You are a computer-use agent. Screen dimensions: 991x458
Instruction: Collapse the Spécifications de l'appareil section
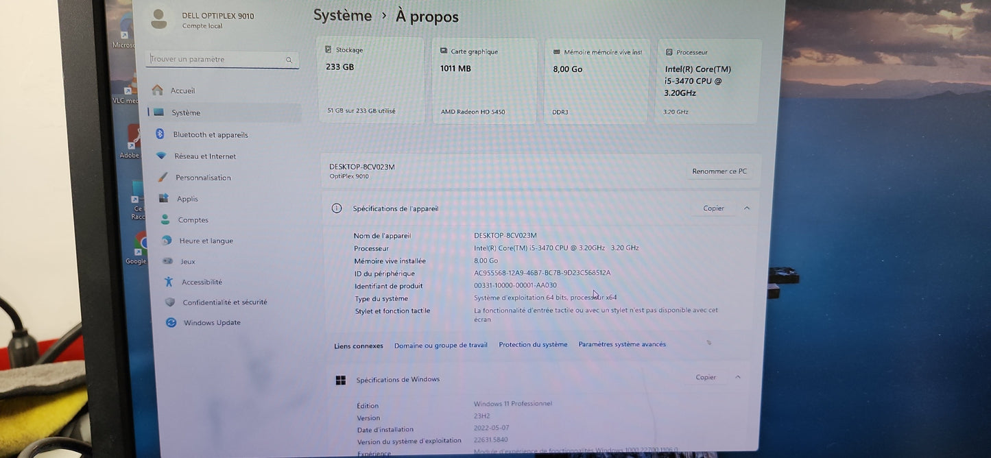747,208
